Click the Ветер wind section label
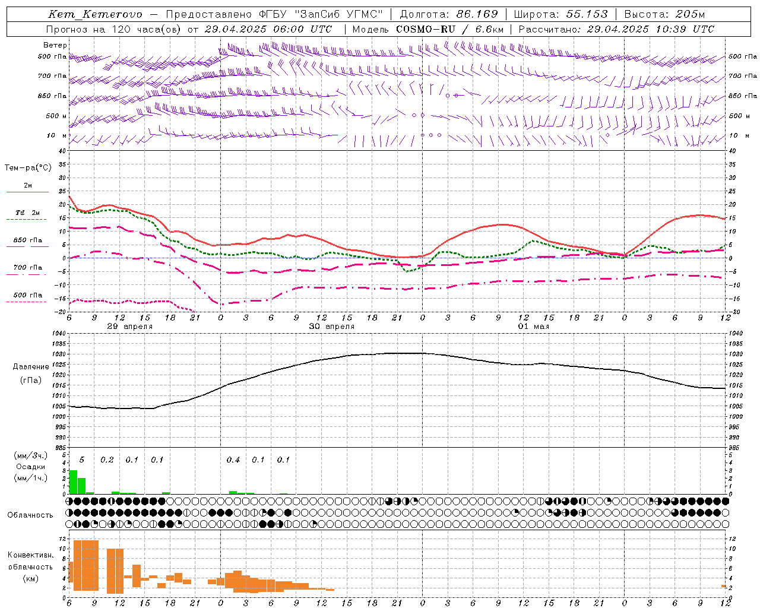Screen dimensions: 760x608 click(x=55, y=45)
